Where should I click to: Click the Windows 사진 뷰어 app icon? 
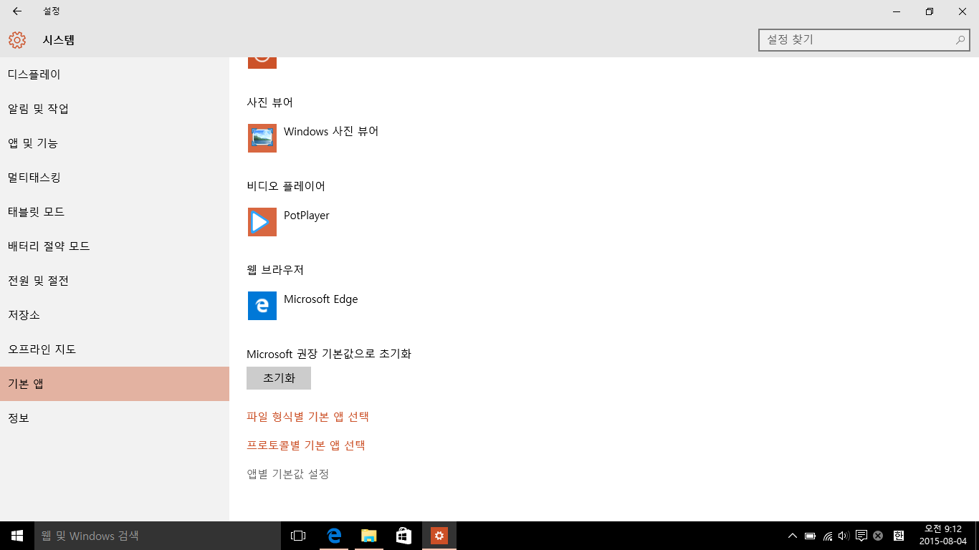pyautogui.click(x=262, y=138)
